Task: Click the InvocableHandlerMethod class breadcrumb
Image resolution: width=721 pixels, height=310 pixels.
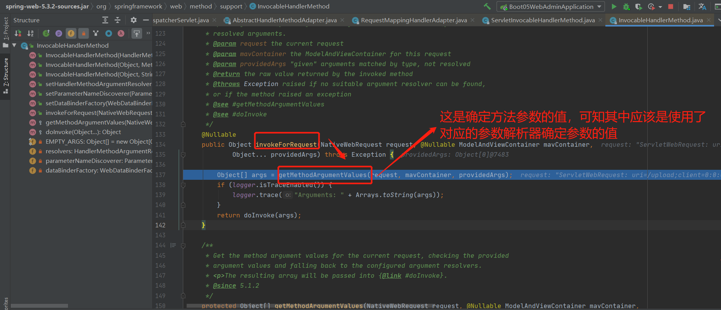Action: pyautogui.click(x=290, y=6)
